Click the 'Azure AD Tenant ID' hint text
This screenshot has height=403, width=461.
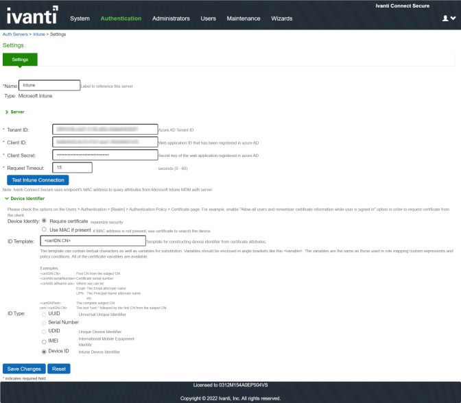(x=176, y=130)
